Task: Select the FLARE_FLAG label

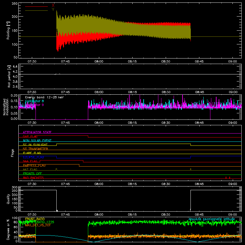Action: tap(32, 153)
